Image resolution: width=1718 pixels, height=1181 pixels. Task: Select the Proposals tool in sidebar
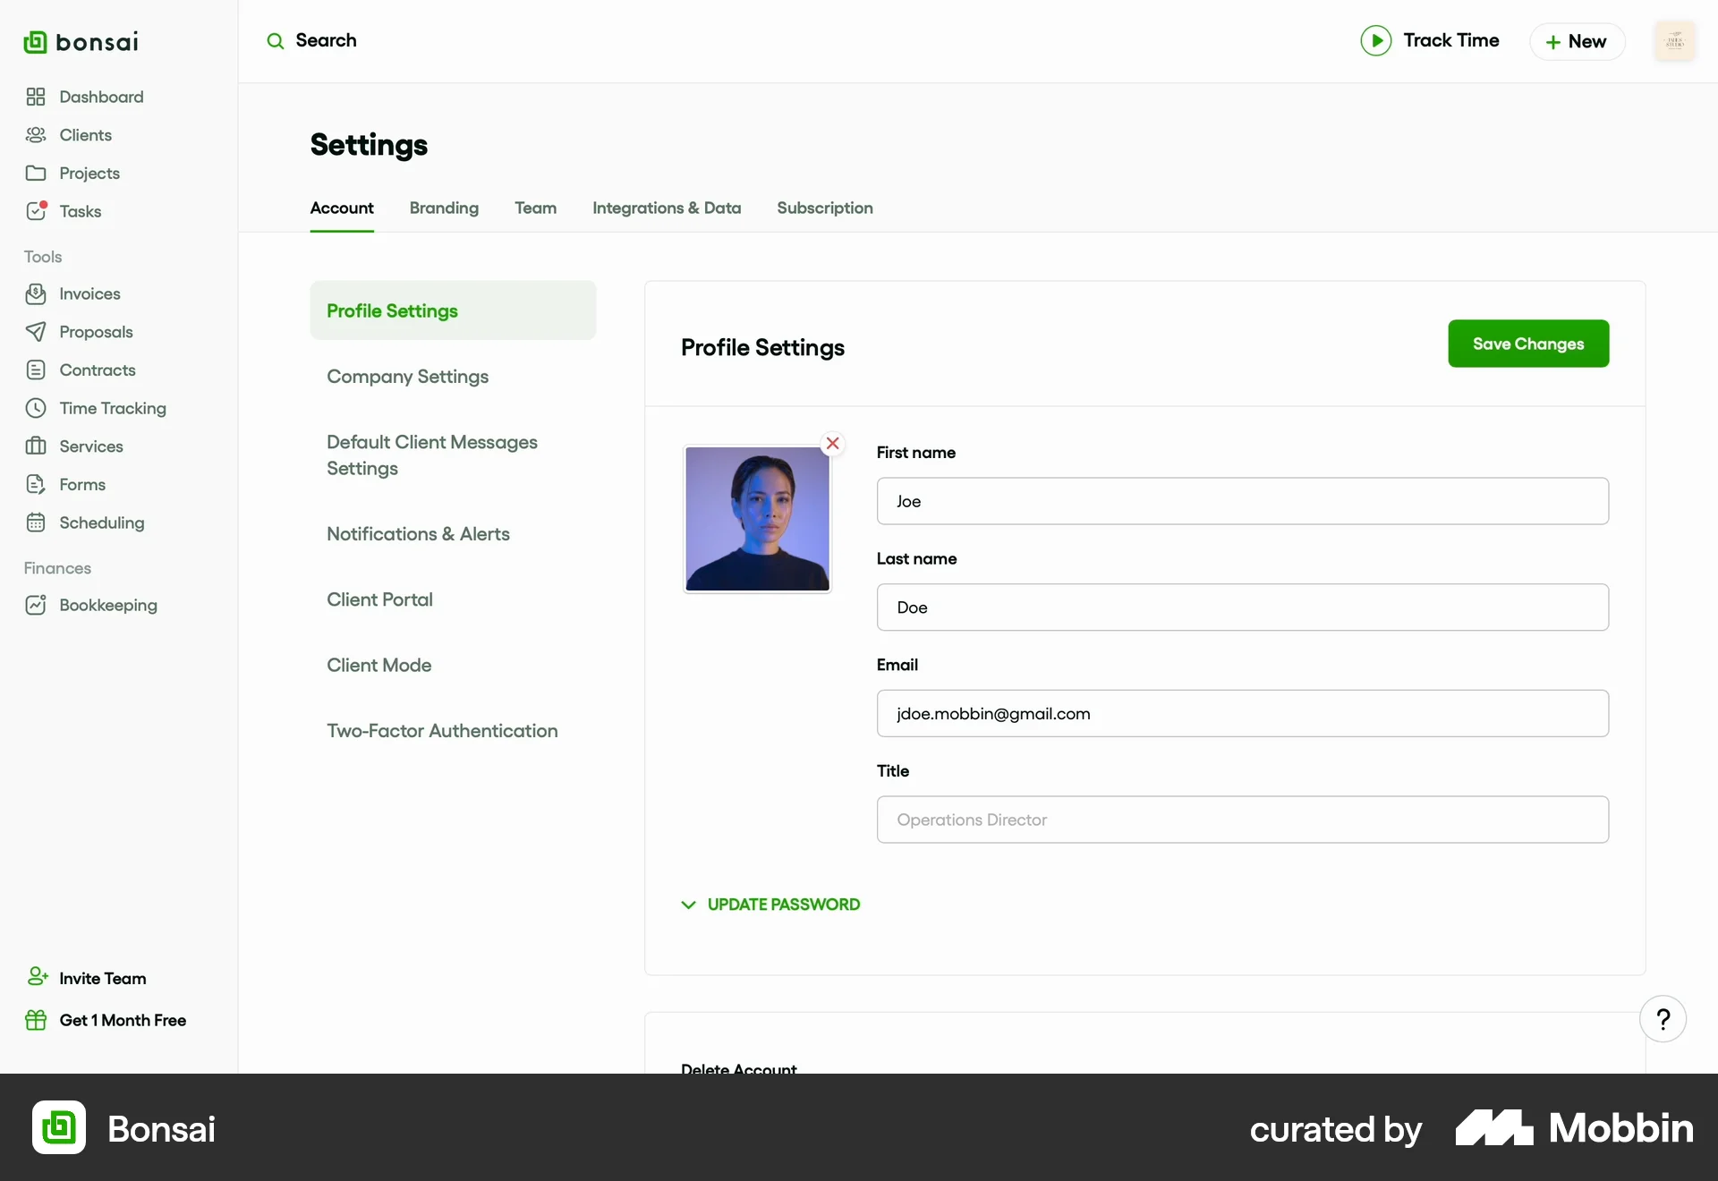click(x=95, y=332)
